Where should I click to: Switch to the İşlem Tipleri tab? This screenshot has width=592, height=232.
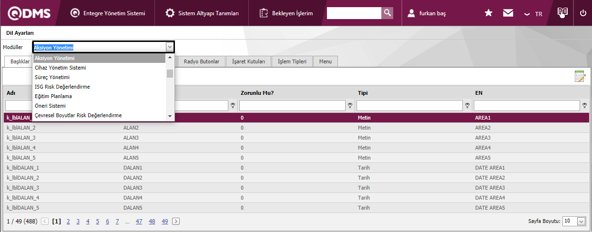pyautogui.click(x=292, y=61)
